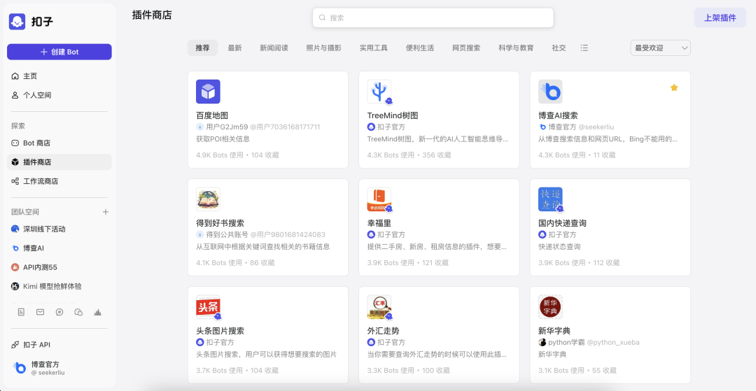Image resolution: width=756 pixels, height=391 pixels.
Task: Click the TreeMind树图 plugin icon
Action: pos(379,92)
